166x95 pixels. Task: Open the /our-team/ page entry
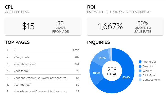[x=43, y=71]
